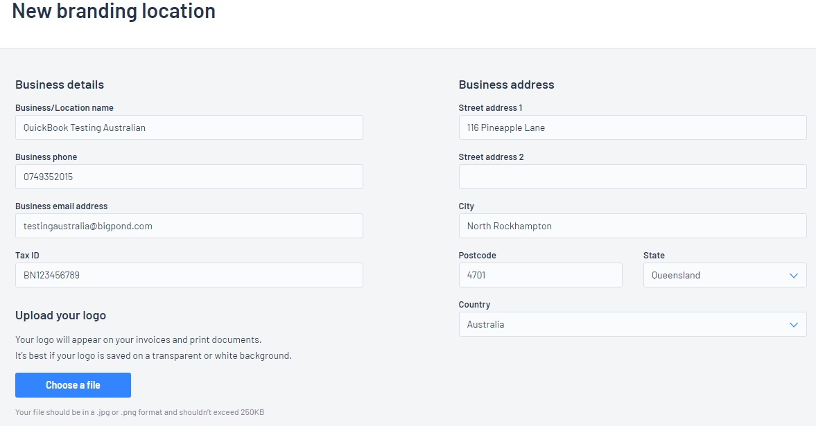This screenshot has height=426, width=816.
Task: Click the 'Business/Location name' label
Action: coord(64,107)
